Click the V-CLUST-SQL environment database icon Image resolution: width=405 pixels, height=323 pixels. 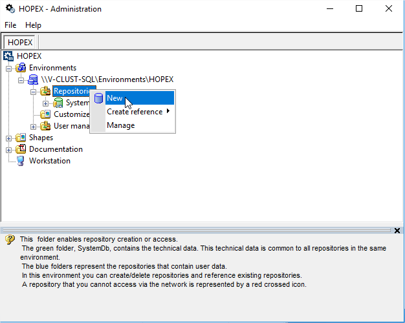33,79
